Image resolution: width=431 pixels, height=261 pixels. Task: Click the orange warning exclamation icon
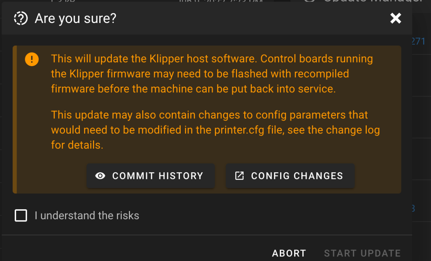pyautogui.click(x=32, y=59)
